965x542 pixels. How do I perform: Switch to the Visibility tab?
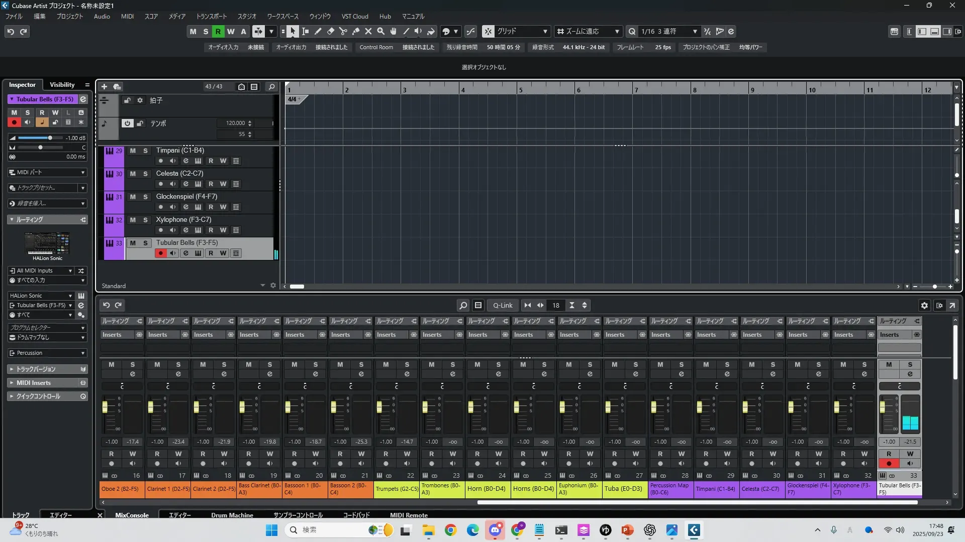pyautogui.click(x=62, y=84)
